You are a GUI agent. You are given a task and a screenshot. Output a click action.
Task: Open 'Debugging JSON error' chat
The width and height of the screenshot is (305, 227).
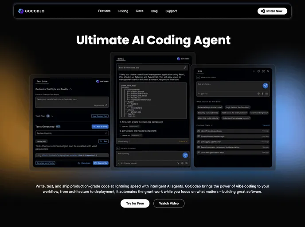[233, 142]
